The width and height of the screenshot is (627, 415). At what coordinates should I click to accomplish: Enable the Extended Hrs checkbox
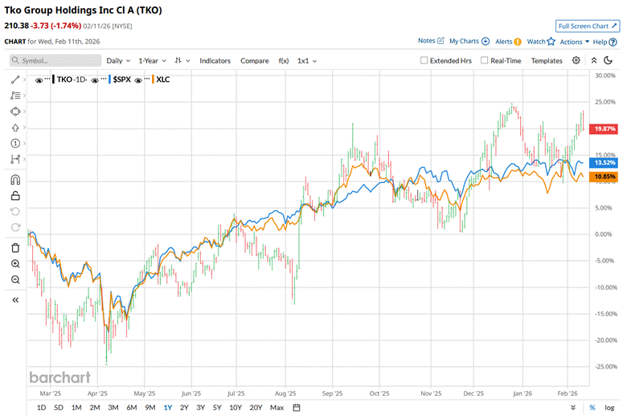[x=424, y=60]
